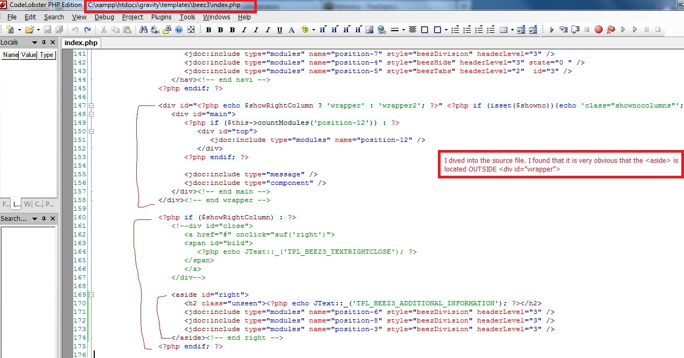Image resolution: width=684 pixels, height=358 pixels.
Task: Toggle auto-hide pin on Search panel
Action: pos(44,219)
